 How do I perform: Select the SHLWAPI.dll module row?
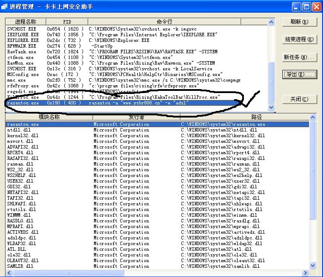[x=157, y=204]
